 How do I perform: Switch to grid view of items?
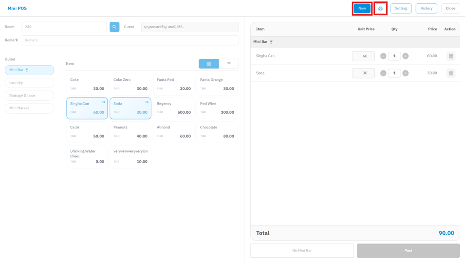pyautogui.click(x=209, y=64)
